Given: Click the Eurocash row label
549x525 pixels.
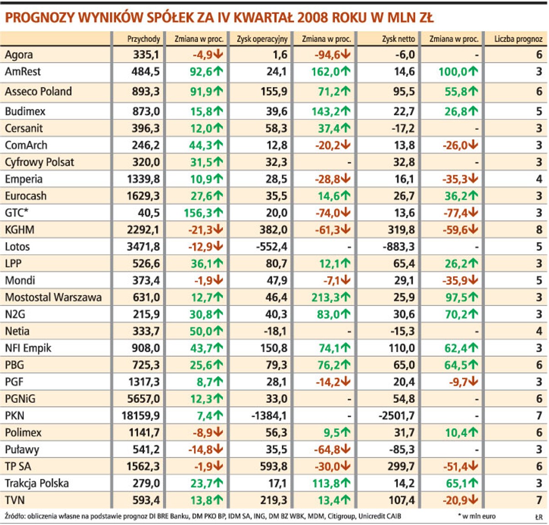Looking at the screenshot, I should pyautogui.click(x=26, y=196).
